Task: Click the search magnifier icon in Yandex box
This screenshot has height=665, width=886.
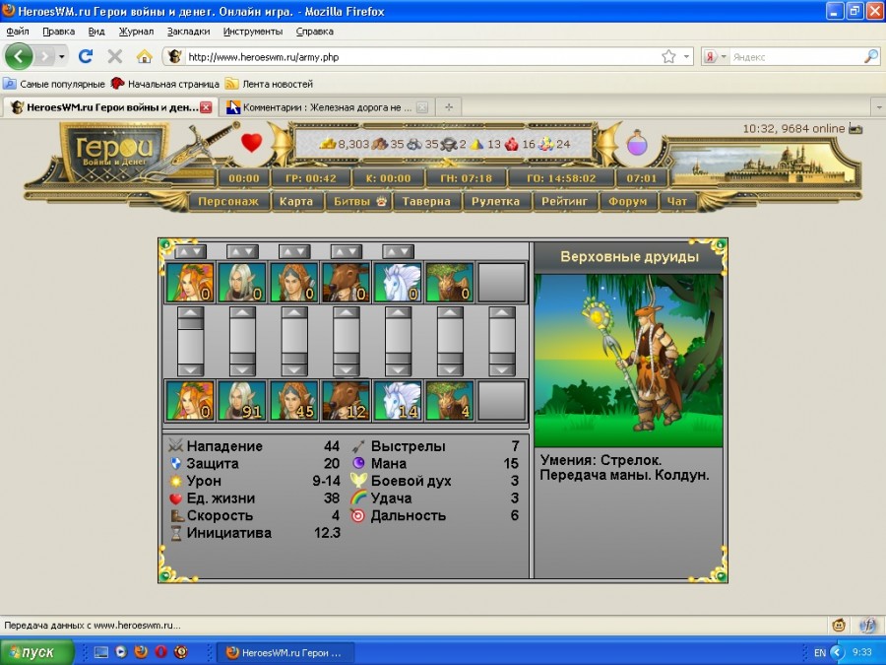Action: click(x=871, y=56)
